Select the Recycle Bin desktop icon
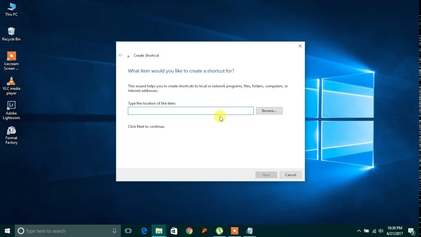 (x=11, y=34)
